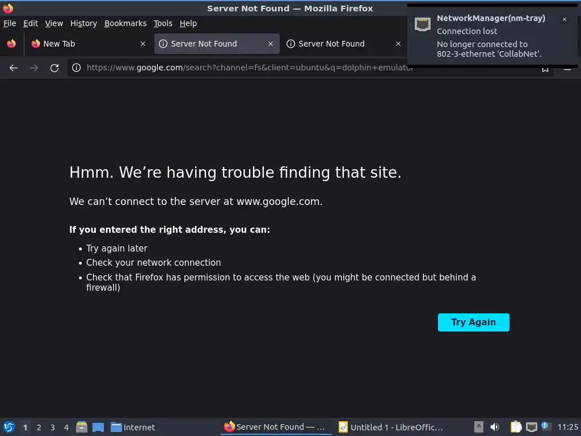Open the File menu

[x=10, y=23]
